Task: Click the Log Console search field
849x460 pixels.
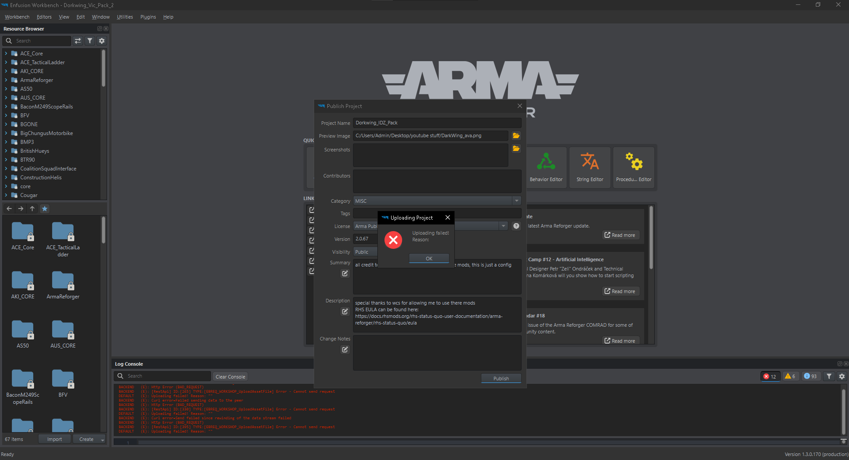Action: point(162,376)
